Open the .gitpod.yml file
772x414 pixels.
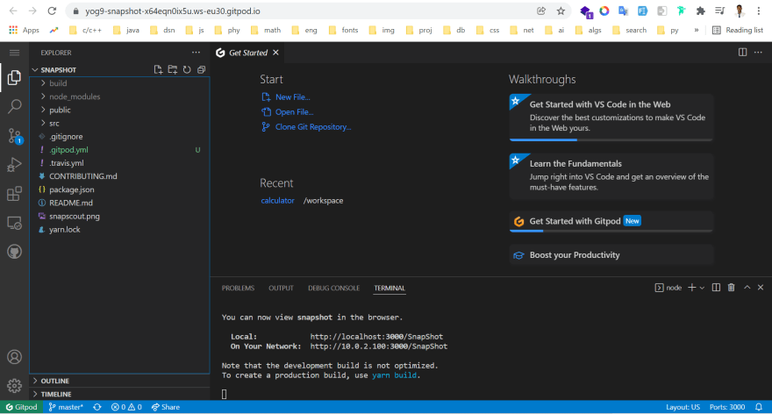click(x=119, y=150)
